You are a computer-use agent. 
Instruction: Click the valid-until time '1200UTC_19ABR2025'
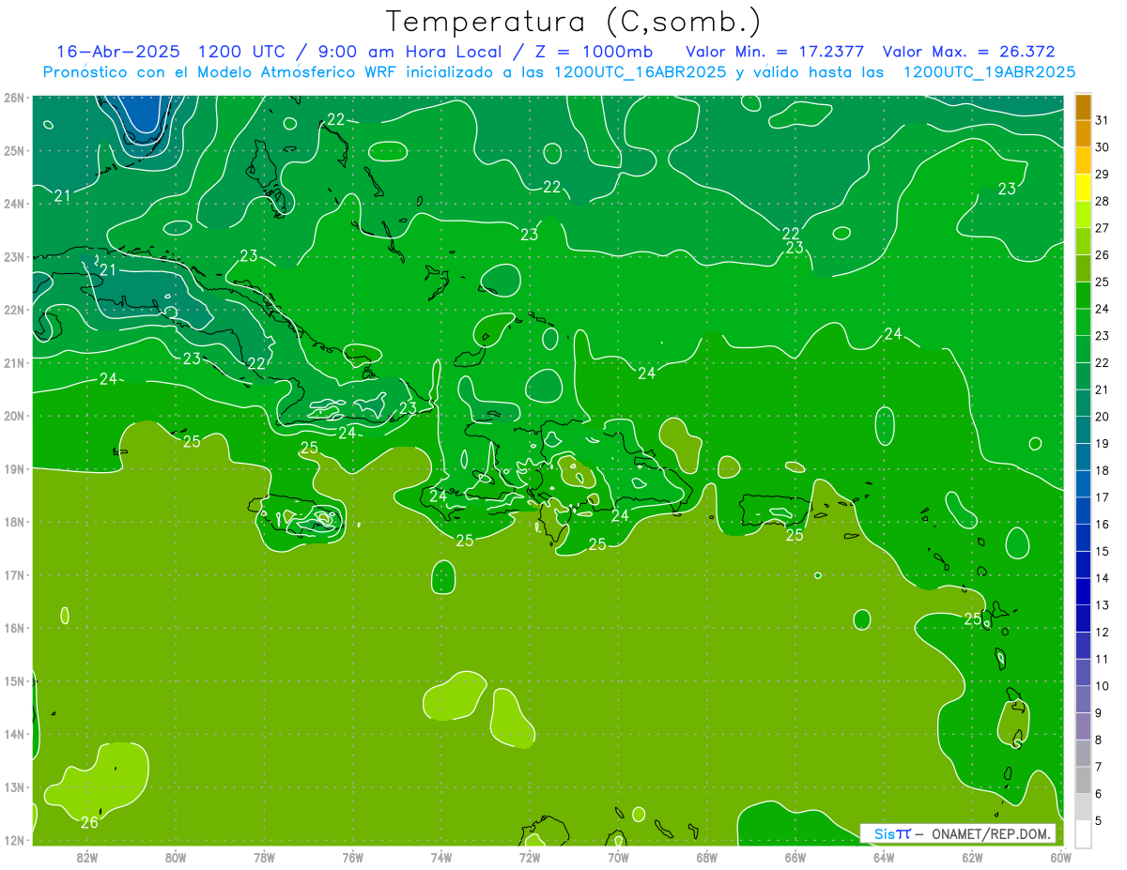tap(989, 72)
